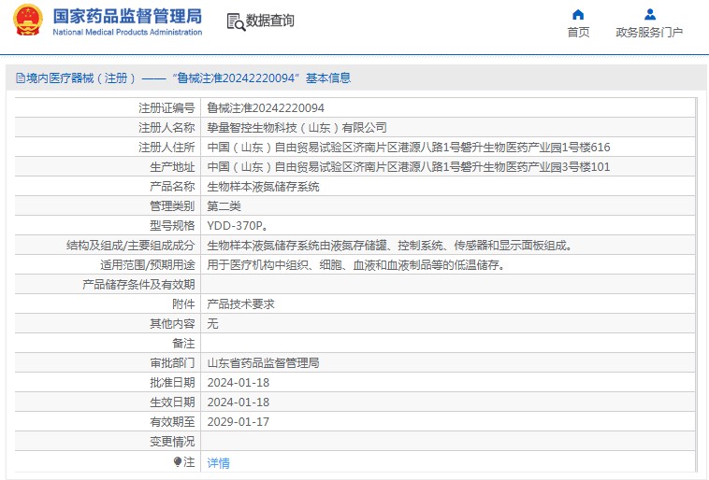
Task: Click the registrant name 挚量智控生物科技 value
Action: point(297,128)
